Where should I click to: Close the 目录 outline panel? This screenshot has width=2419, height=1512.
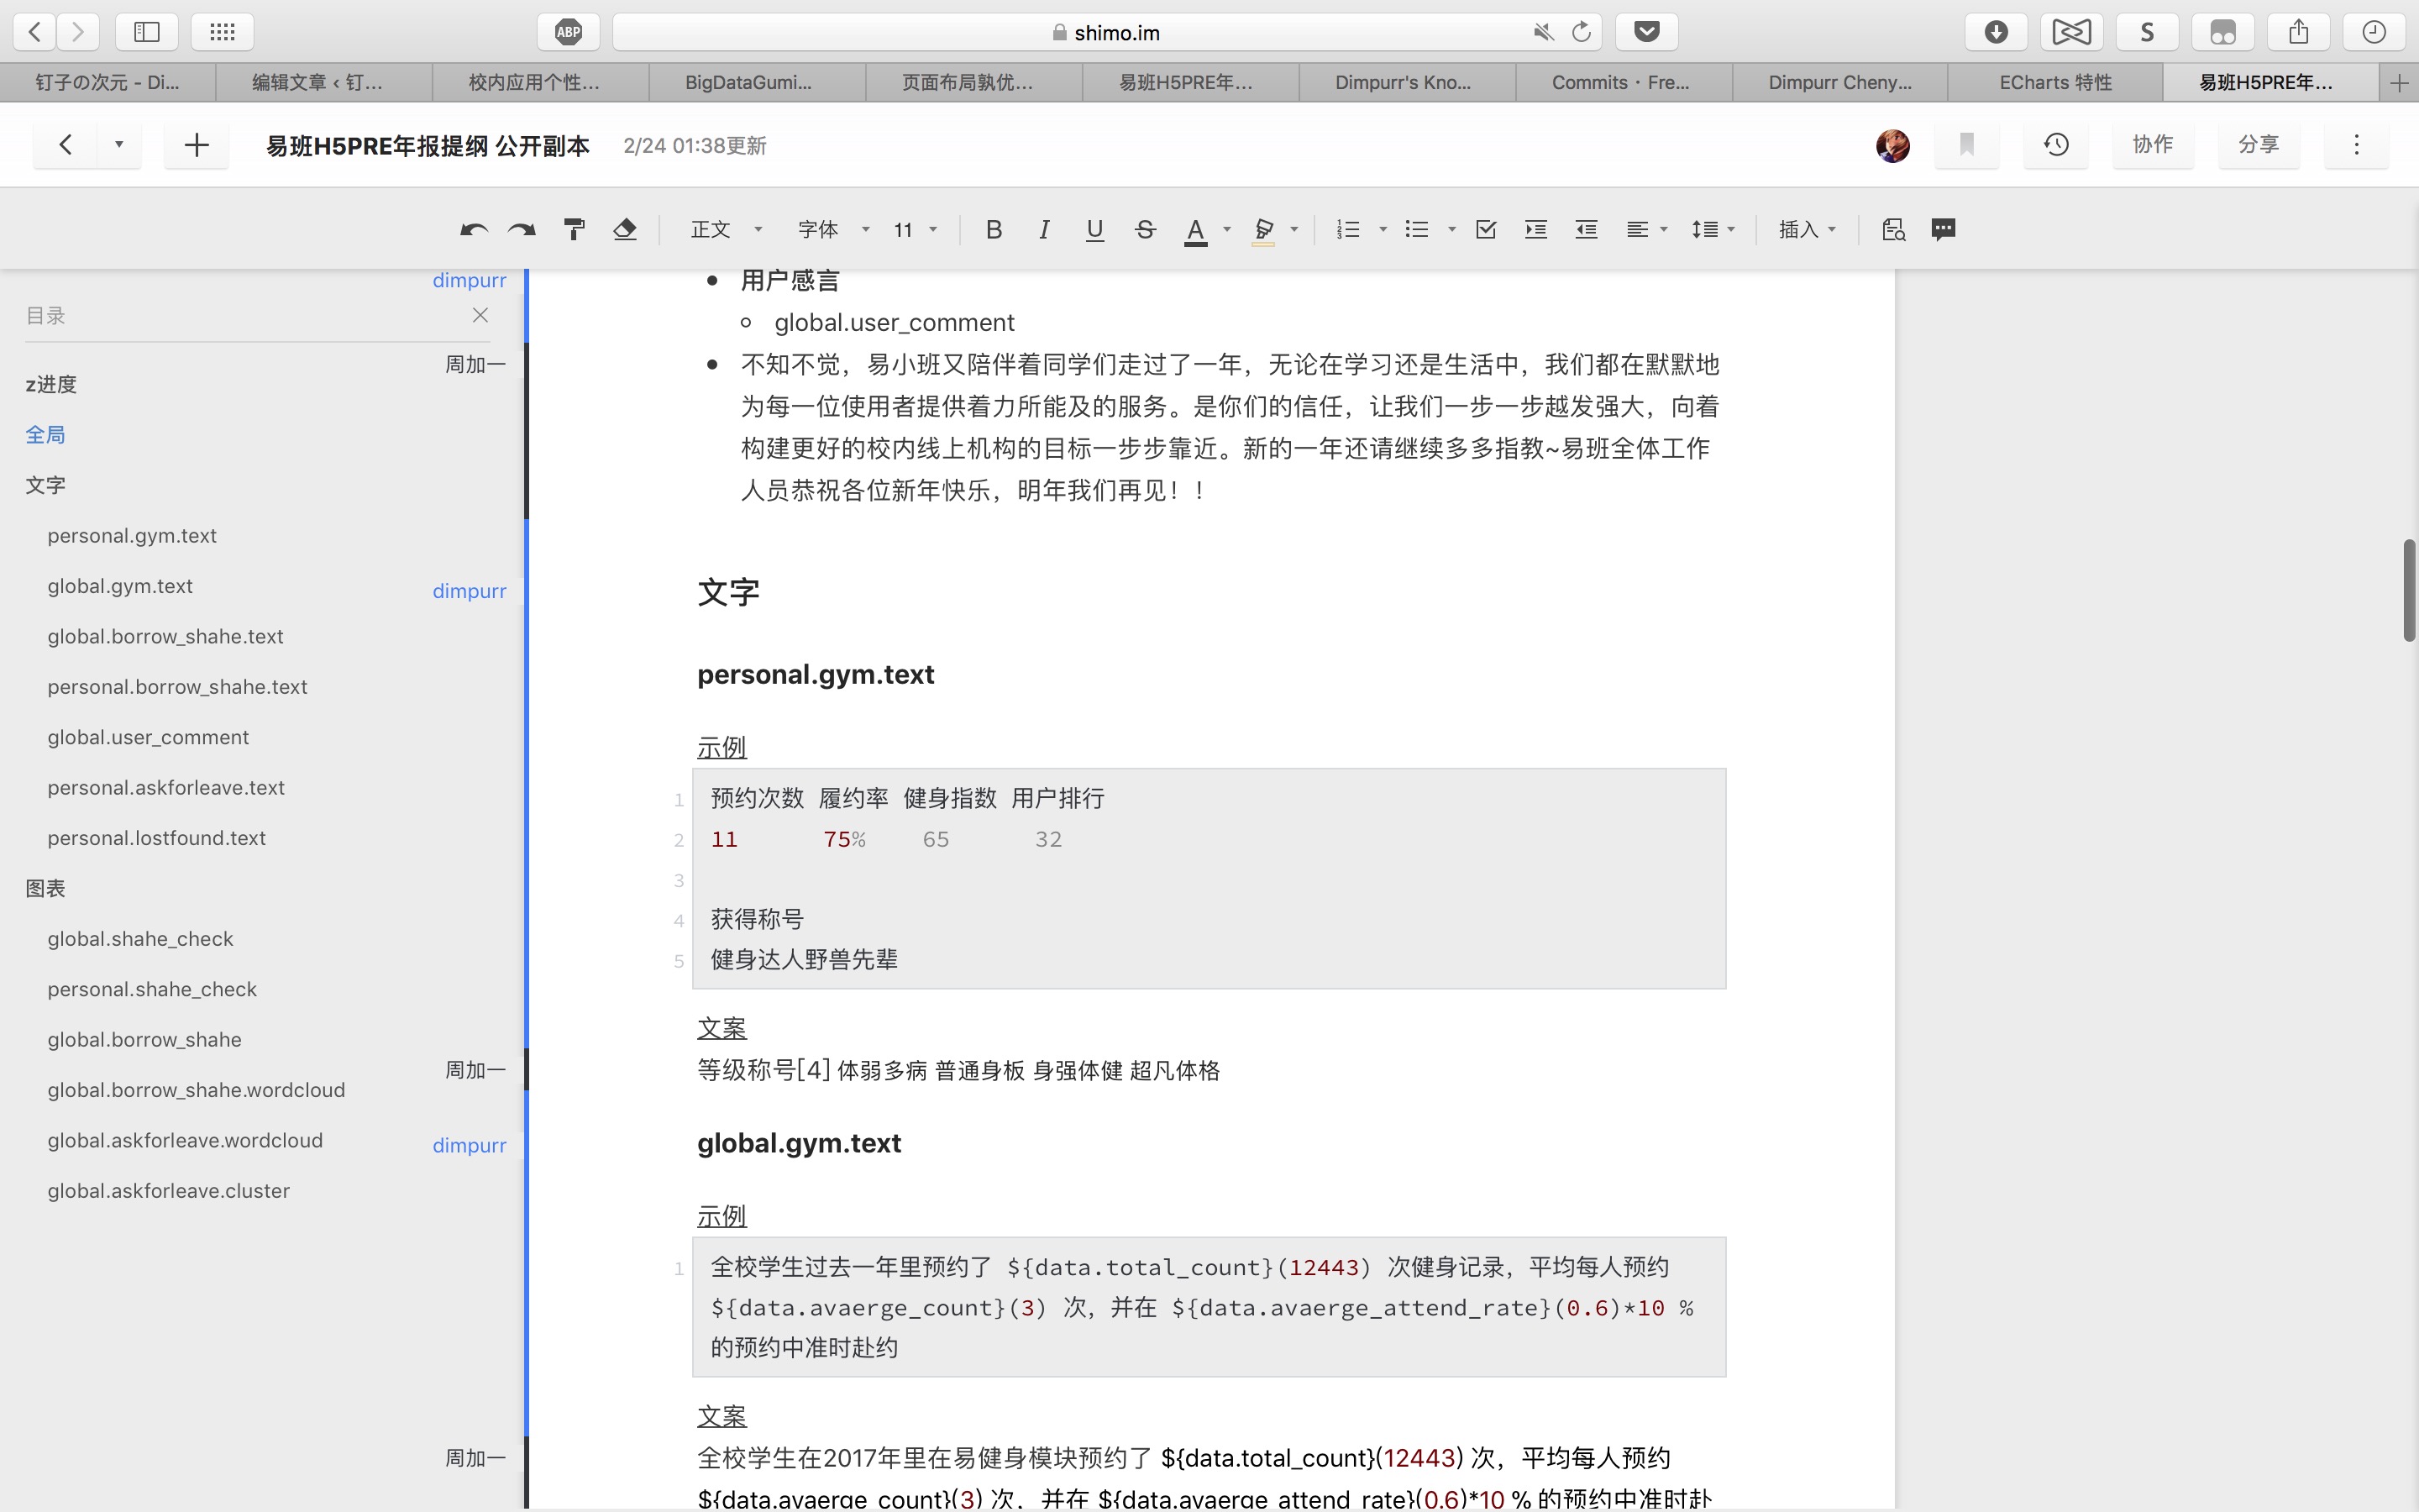coord(480,316)
